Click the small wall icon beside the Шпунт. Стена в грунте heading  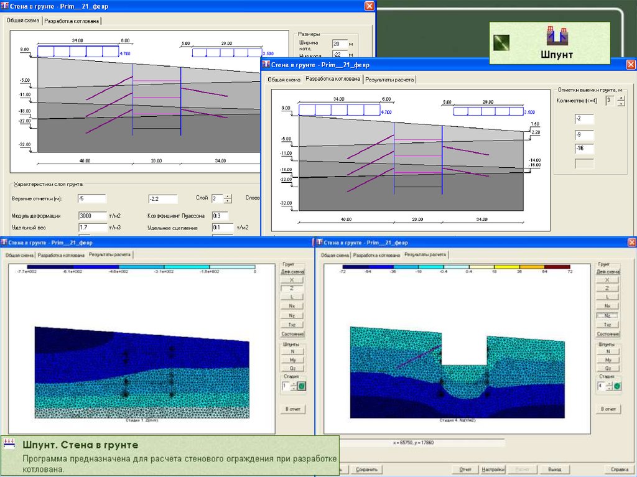point(9,445)
